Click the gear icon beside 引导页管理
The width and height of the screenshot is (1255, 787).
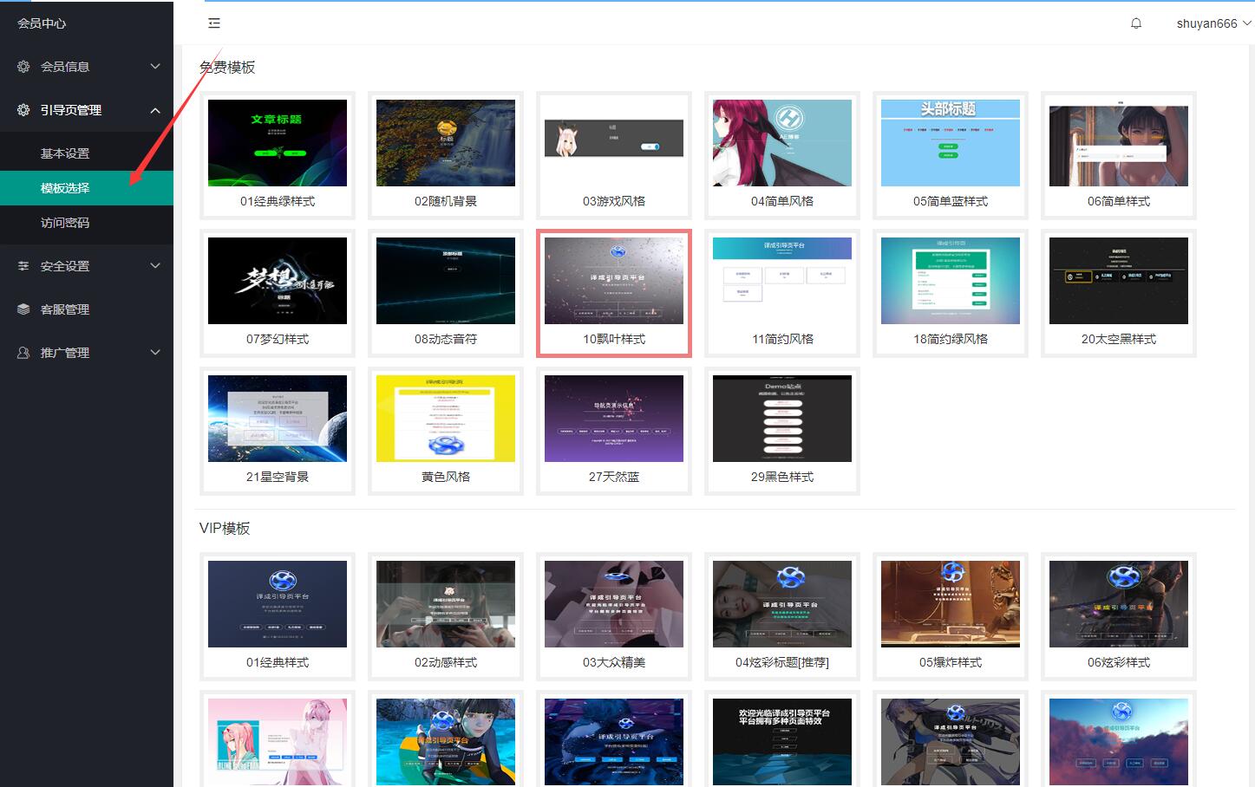point(23,110)
